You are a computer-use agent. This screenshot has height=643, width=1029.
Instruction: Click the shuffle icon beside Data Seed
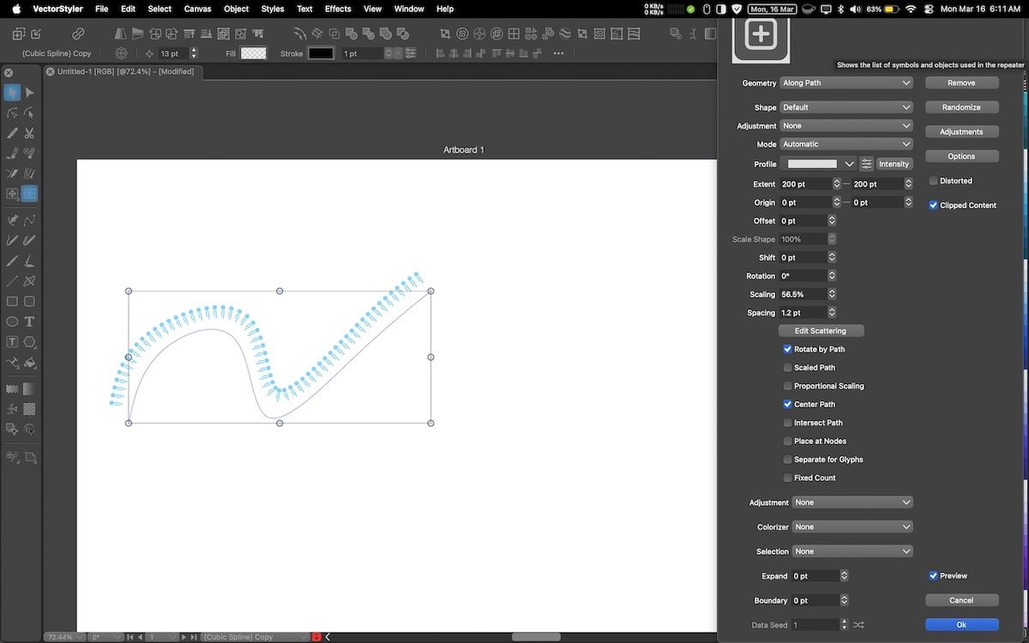coord(859,625)
